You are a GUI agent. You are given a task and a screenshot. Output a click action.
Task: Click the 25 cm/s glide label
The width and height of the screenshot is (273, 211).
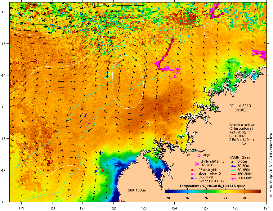pos(208,170)
